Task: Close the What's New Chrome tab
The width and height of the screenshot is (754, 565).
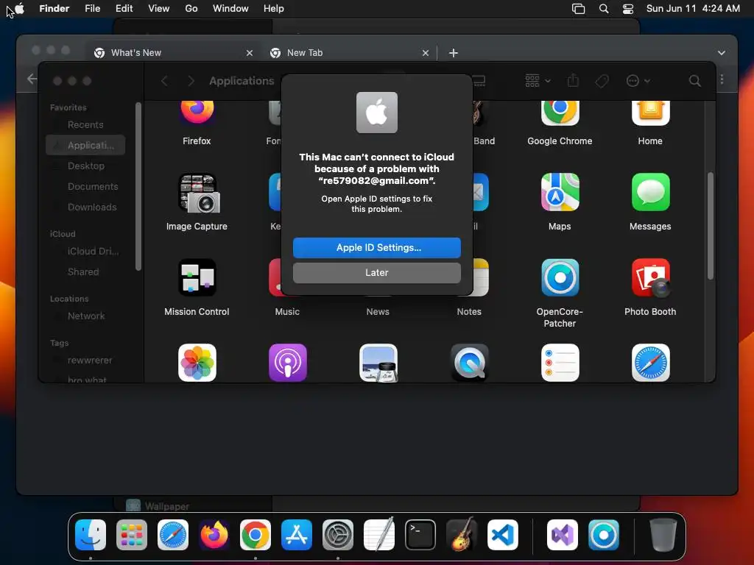Action: click(x=249, y=53)
